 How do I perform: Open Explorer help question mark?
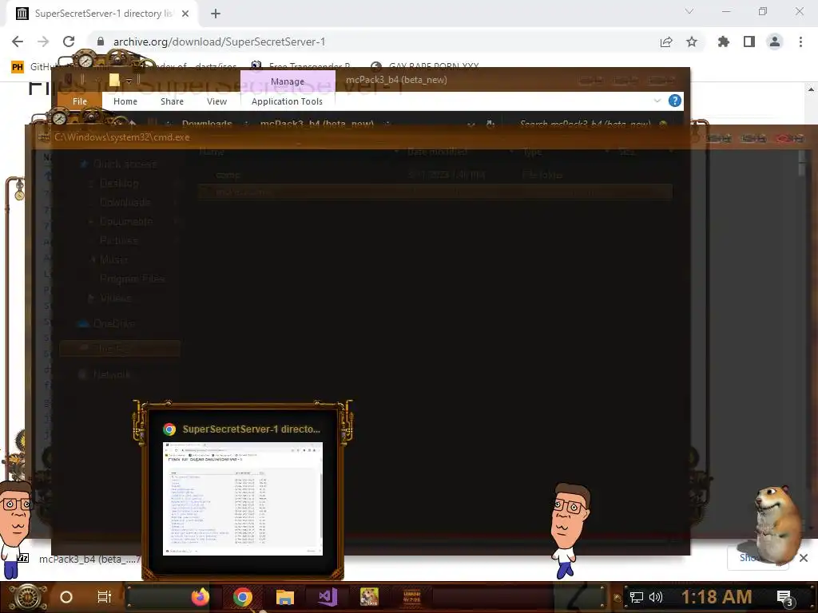pos(674,101)
